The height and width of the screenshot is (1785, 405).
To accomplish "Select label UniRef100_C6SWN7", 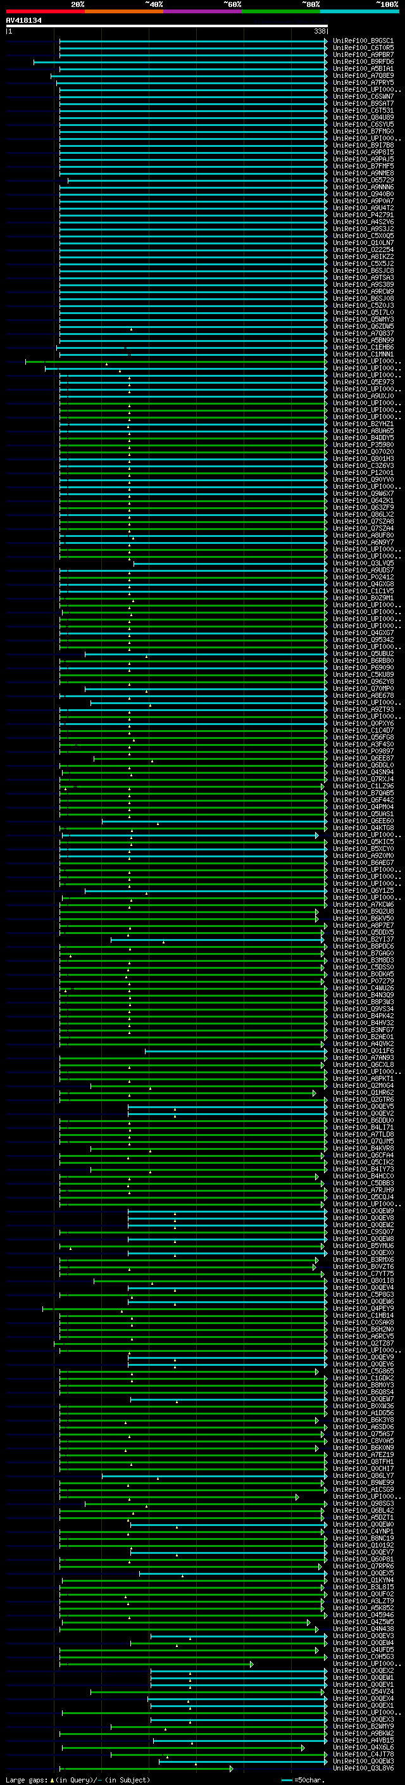I will (x=363, y=96).
